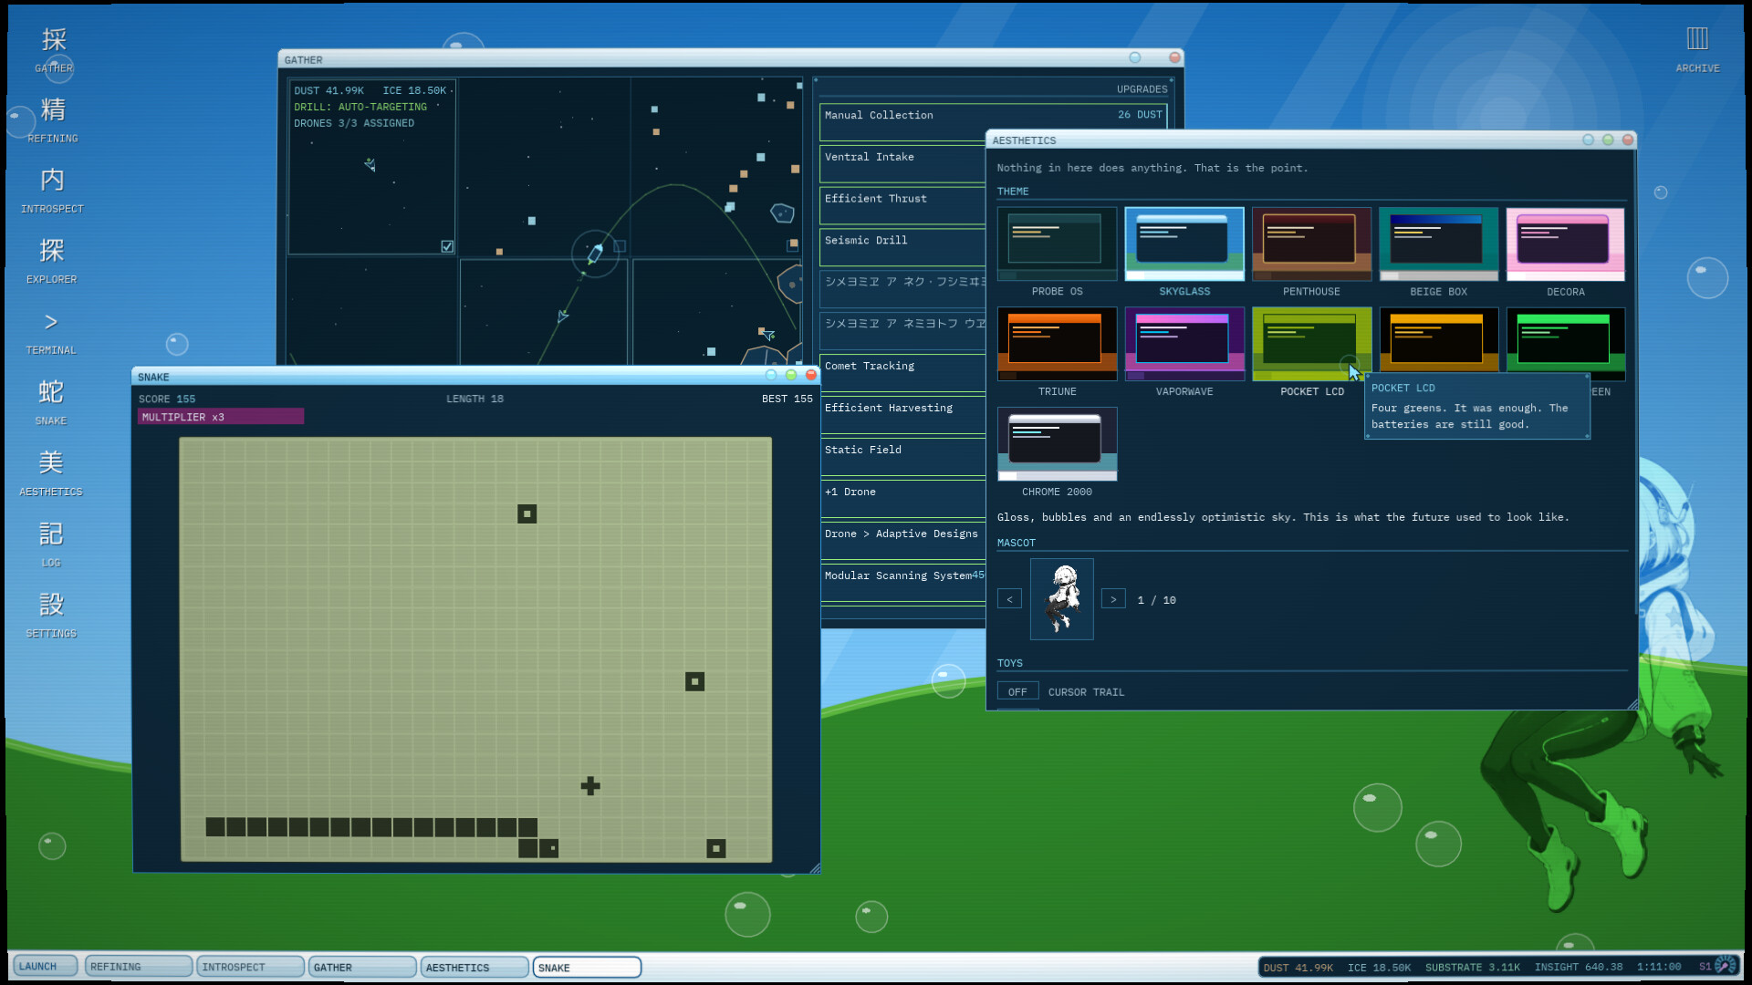Toggle the small checkbox at Gather map right edge

click(x=792, y=245)
